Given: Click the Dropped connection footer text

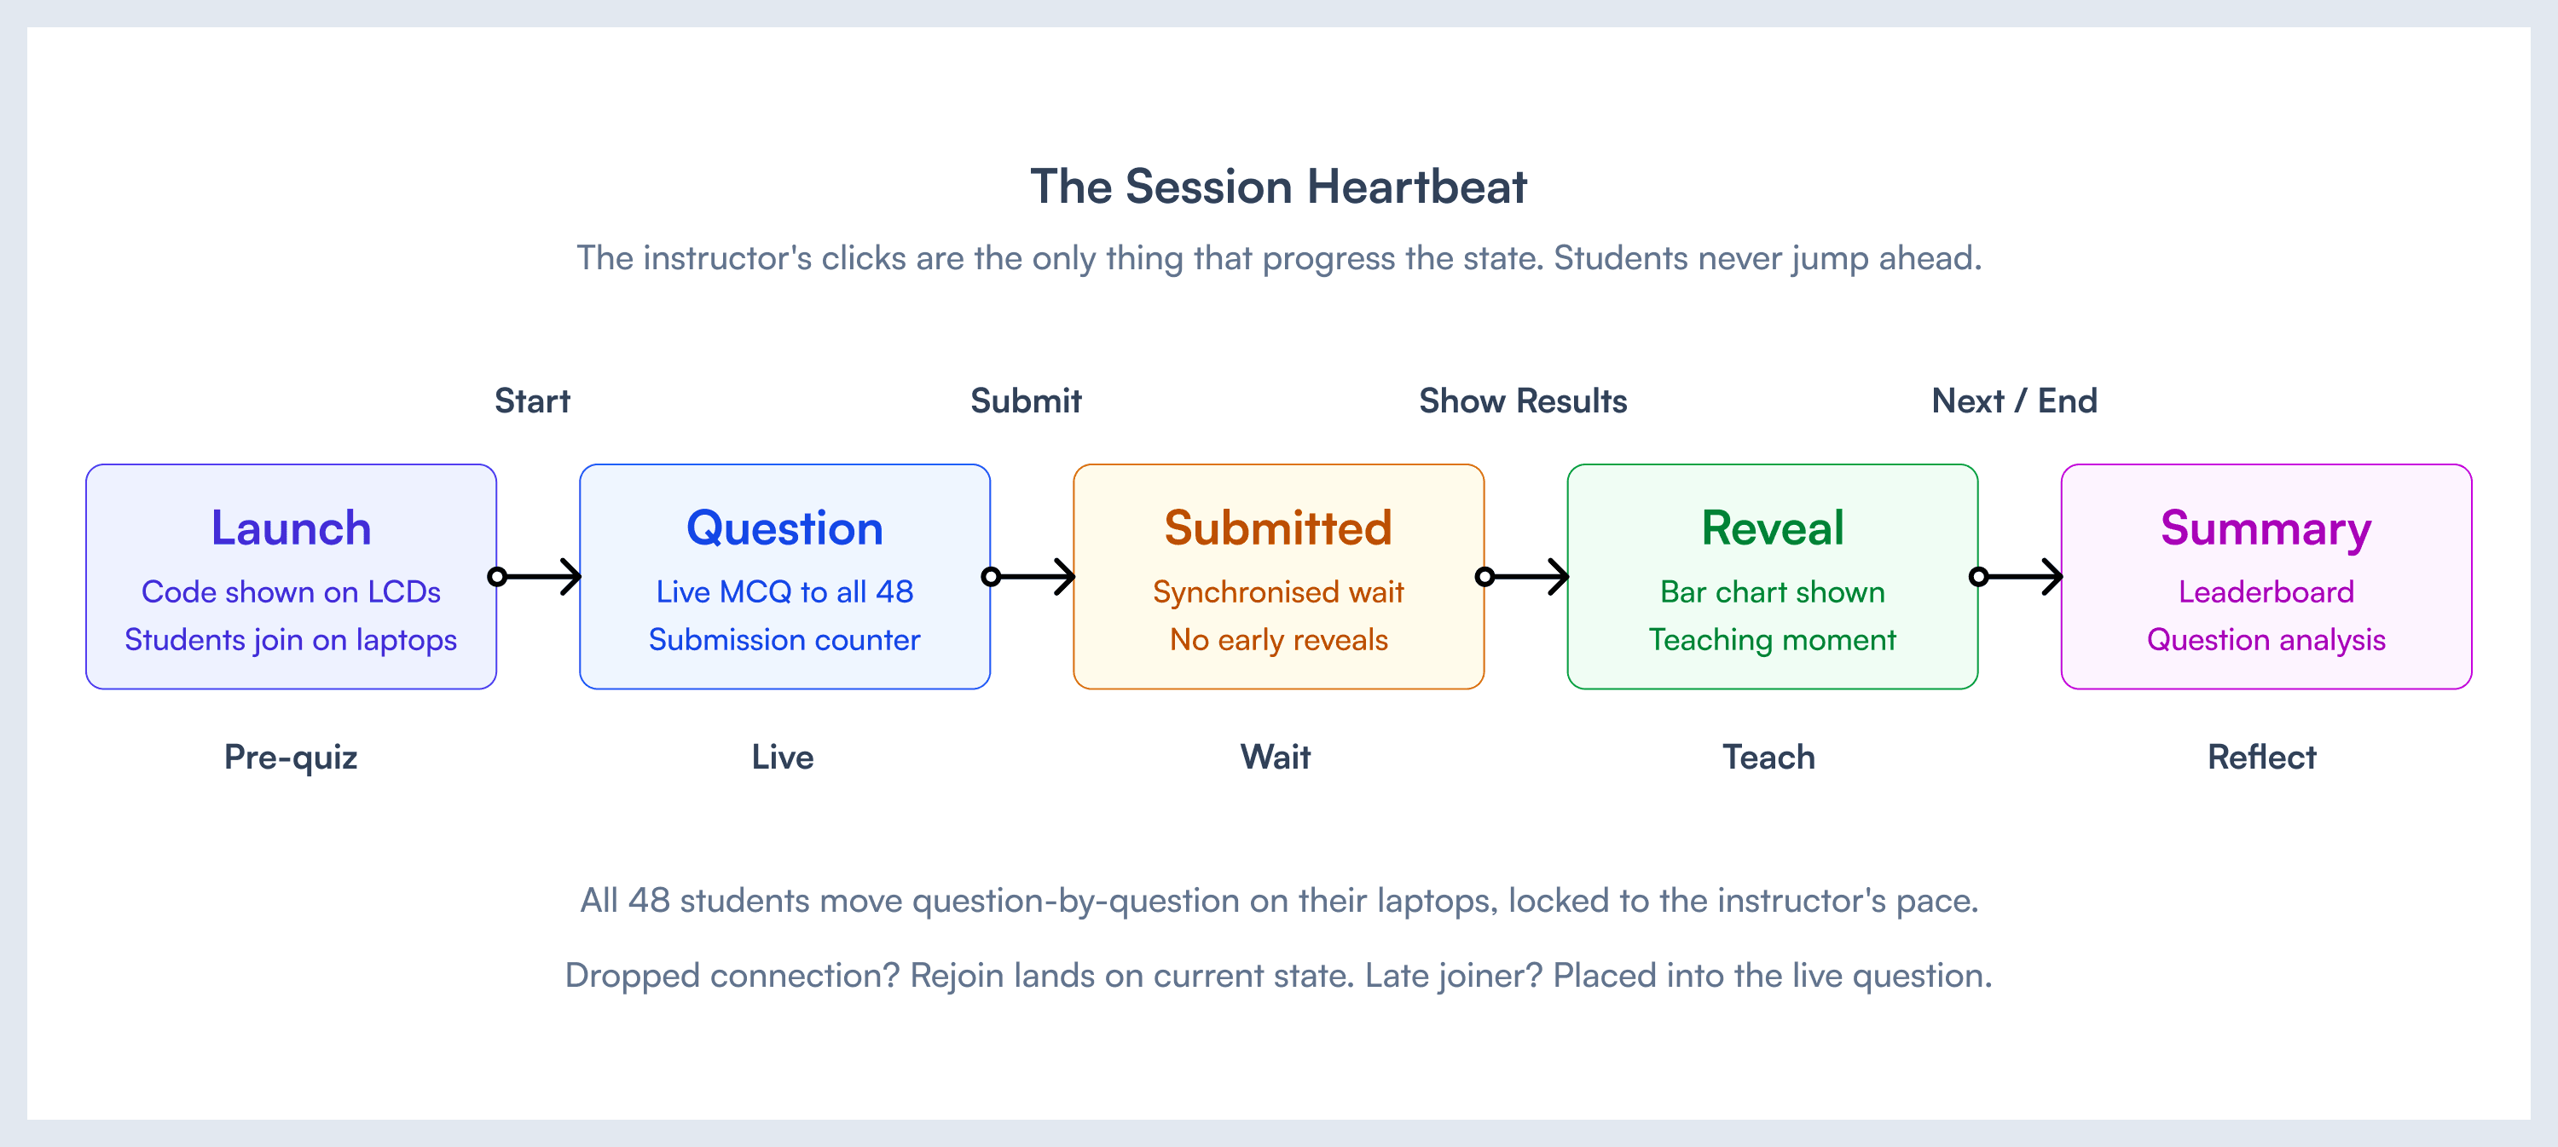Looking at the screenshot, I should (x=1278, y=976).
